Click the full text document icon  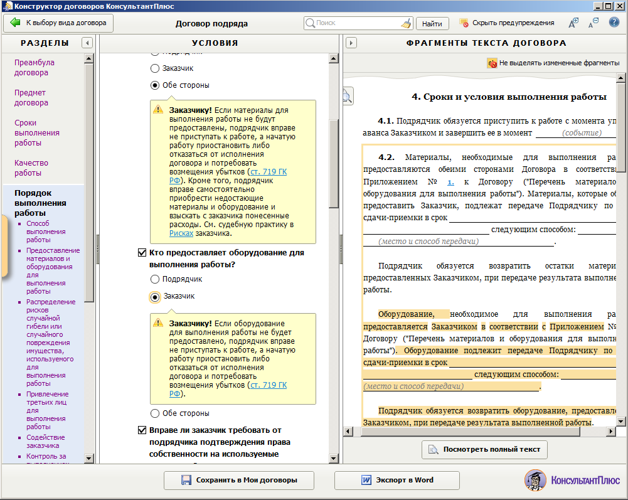click(433, 450)
